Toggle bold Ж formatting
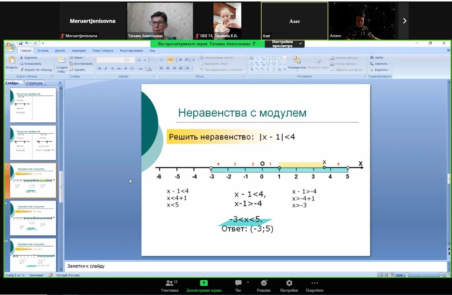The width and height of the screenshot is (452, 295). pos(99,68)
